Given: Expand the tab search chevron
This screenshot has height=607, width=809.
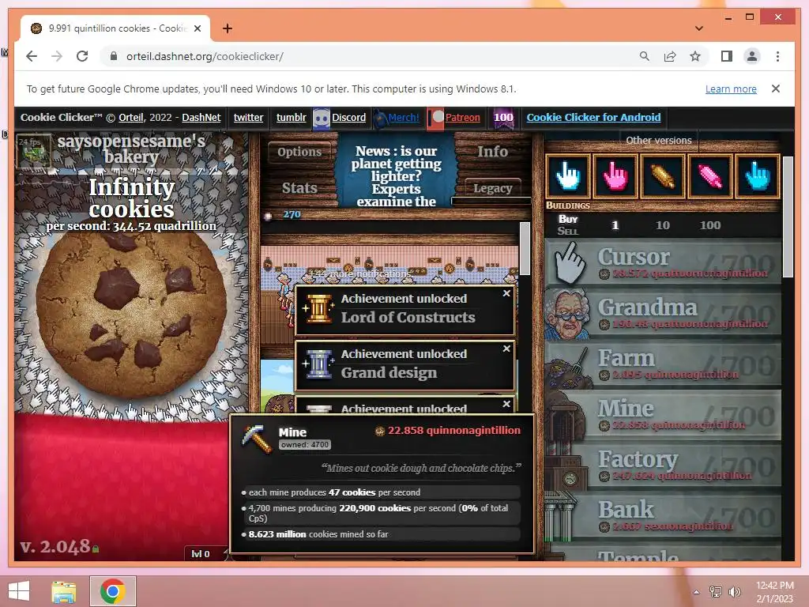Looking at the screenshot, I should pyautogui.click(x=699, y=28).
